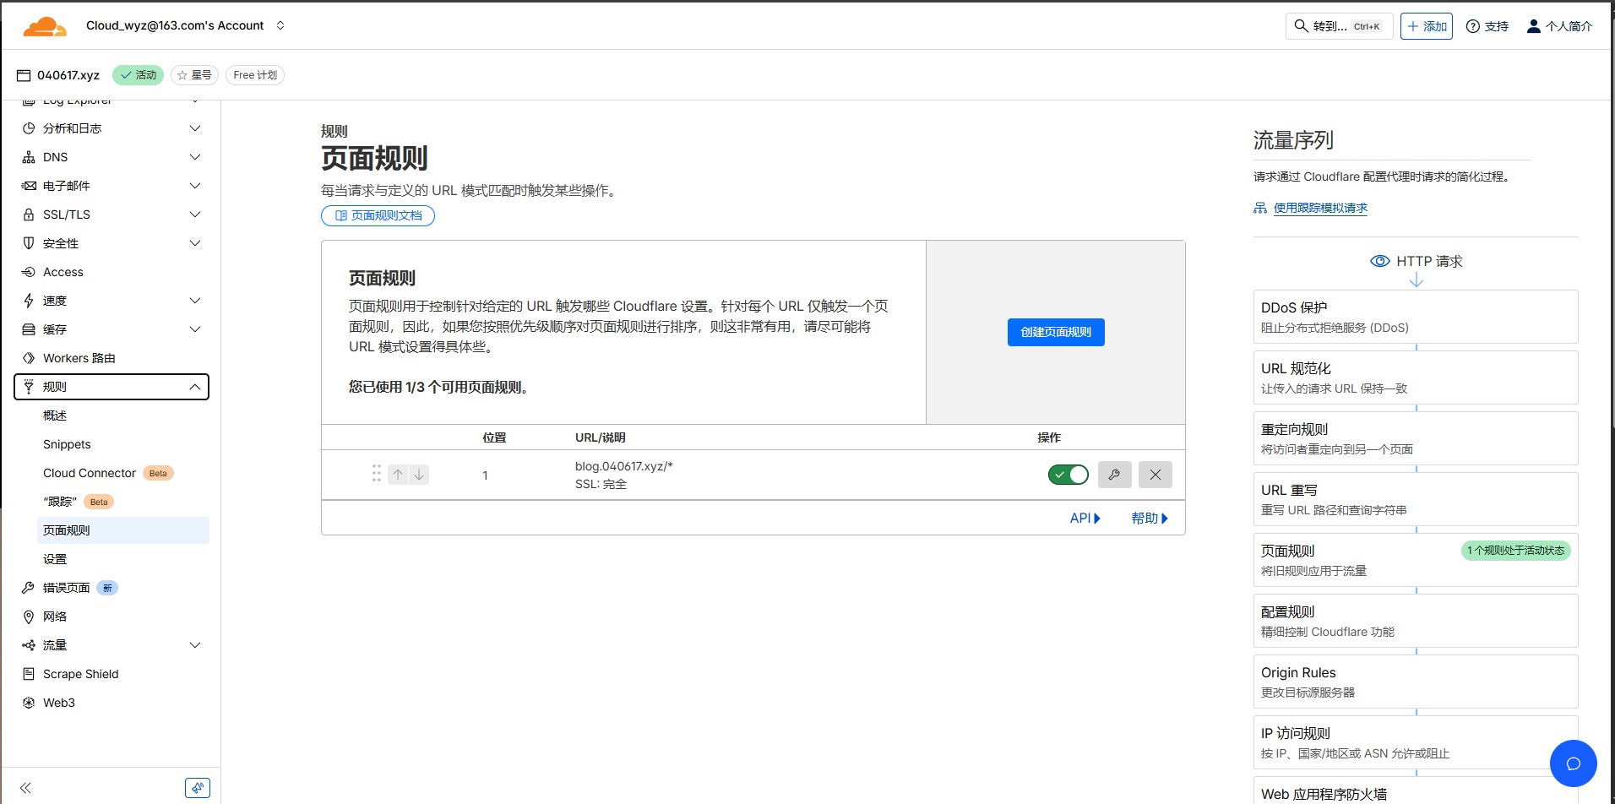Image resolution: width=1615 pixels, height=804 pixels.
Task: Click the eye icon beside HTTP 请求
Action: (x=1381, y=261)
